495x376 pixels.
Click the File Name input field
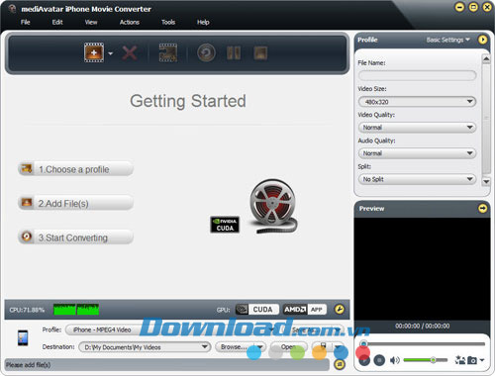(x=417, y=75)
